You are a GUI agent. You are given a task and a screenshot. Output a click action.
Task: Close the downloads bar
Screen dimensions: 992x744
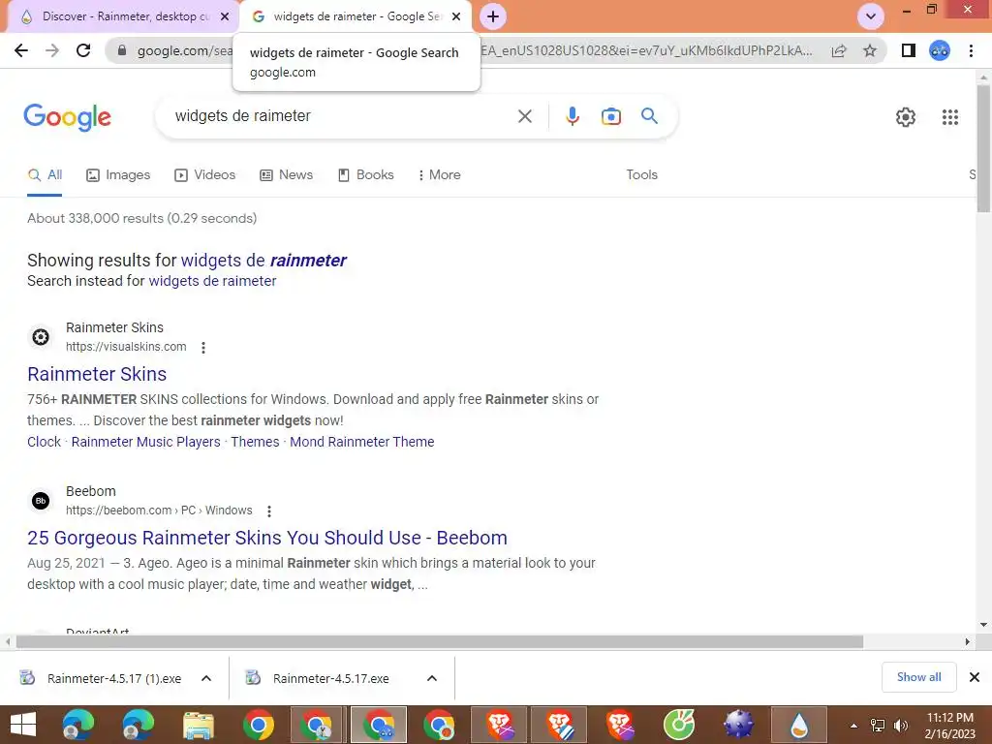975,677
